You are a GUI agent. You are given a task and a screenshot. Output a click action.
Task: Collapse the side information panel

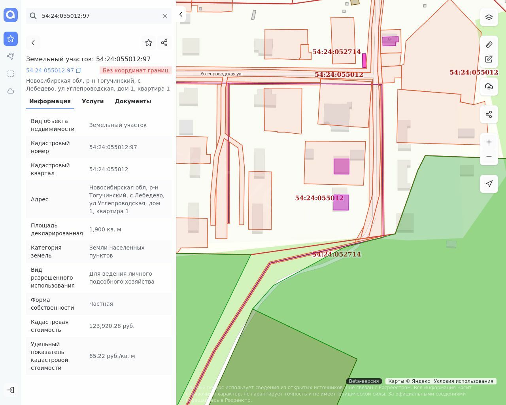tap(181, 14)
